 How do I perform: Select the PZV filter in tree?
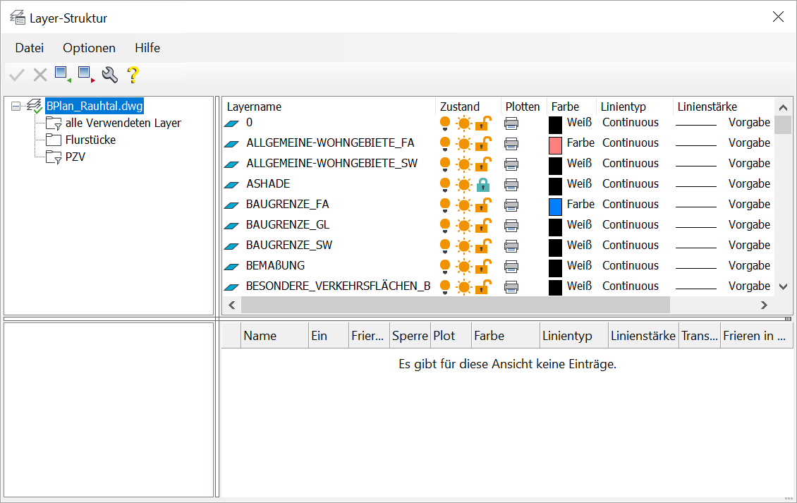click(x=75, y=157)
